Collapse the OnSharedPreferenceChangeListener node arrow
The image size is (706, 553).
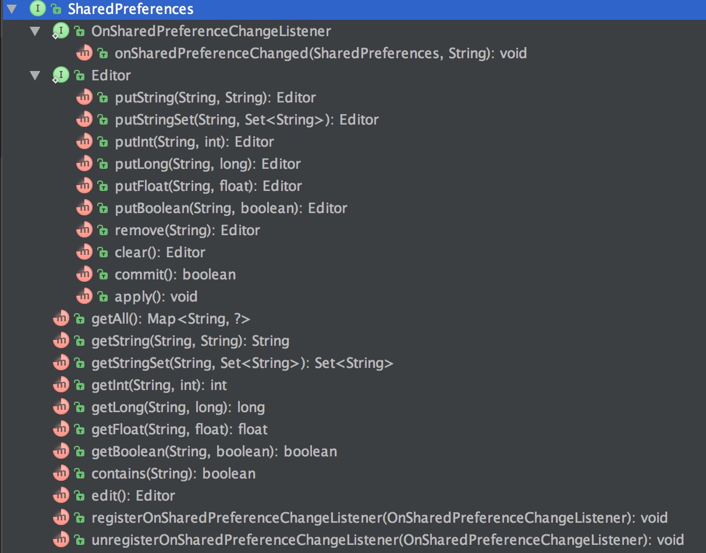tap(36, 31)
